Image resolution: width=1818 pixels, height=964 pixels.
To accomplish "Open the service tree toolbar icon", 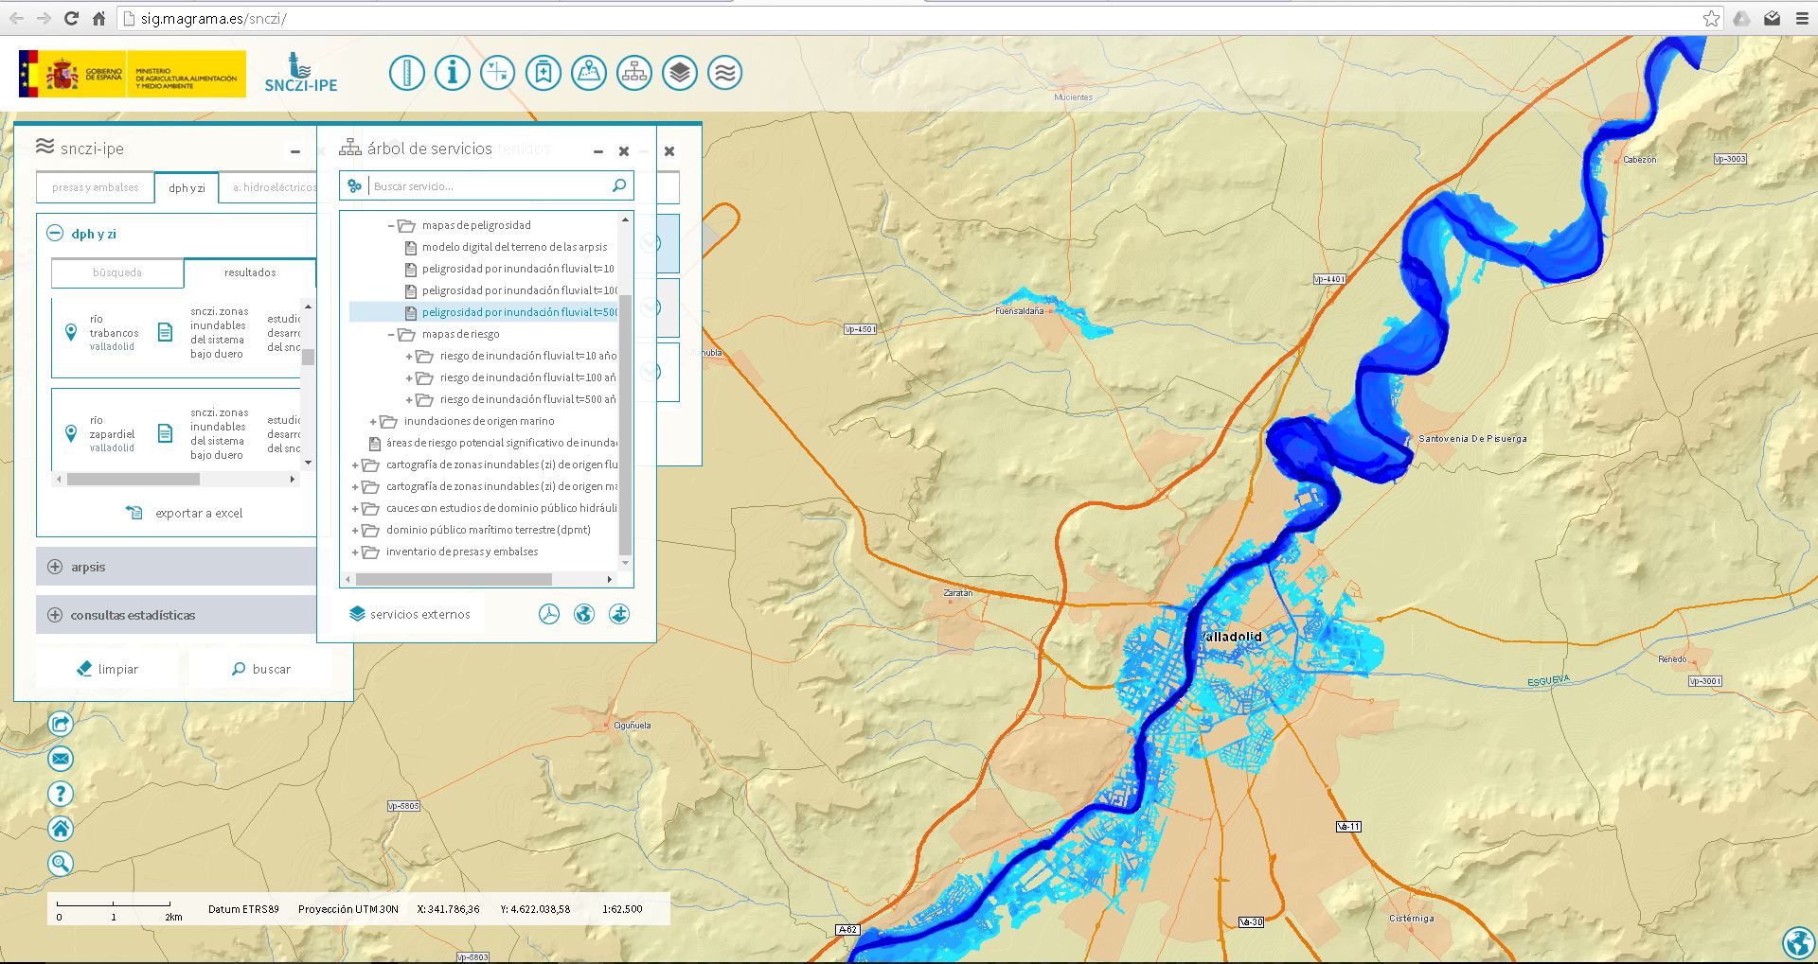I will [x=633, y=73].
